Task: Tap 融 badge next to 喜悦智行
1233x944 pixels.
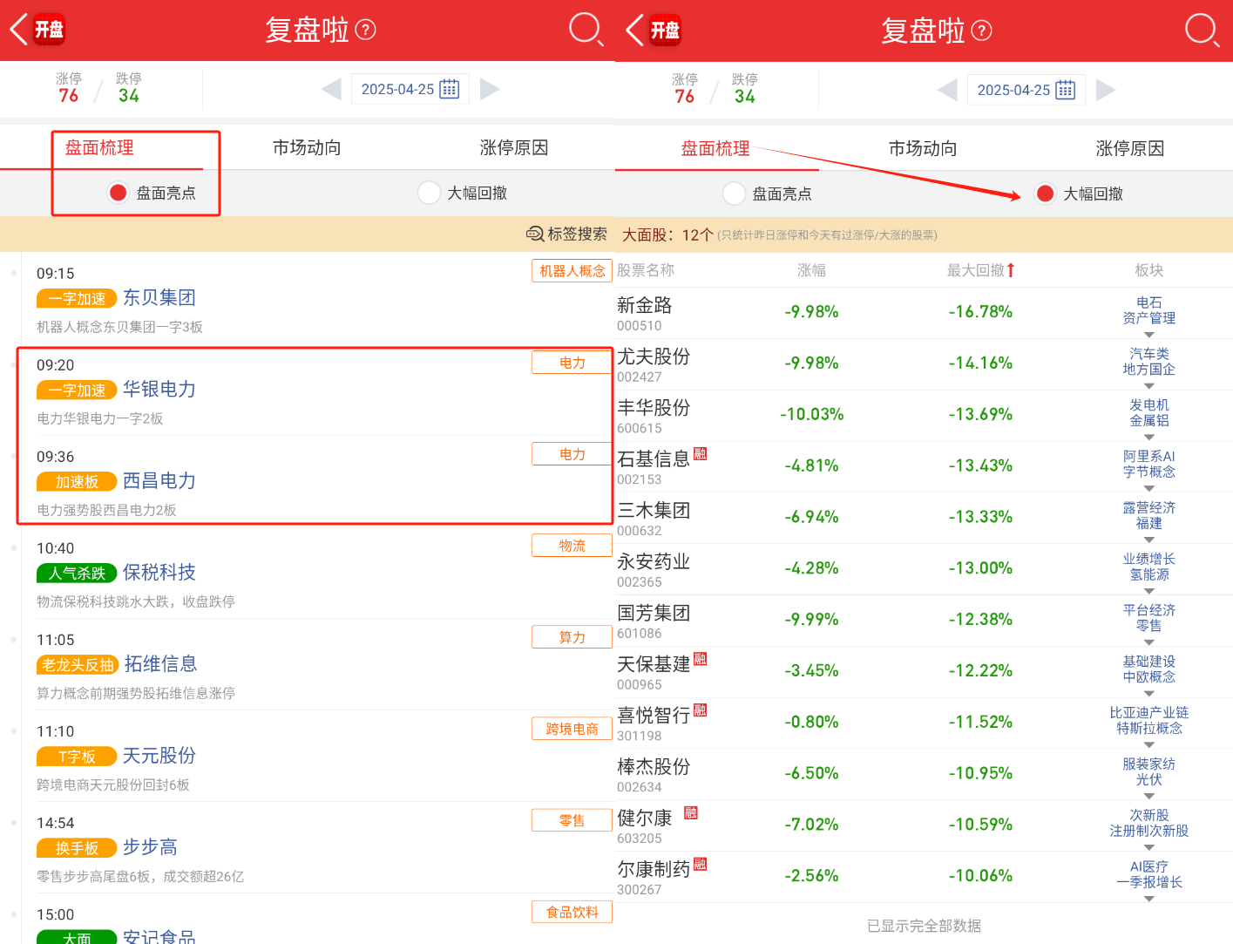Action: click(x=700, y=710)
